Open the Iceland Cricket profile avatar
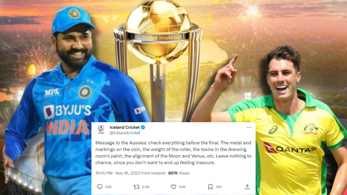Screen dimensions: 347x195 [101, 130]
